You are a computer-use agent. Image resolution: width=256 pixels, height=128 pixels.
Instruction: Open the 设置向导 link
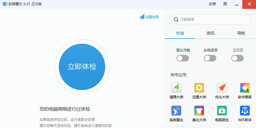click(152, 17)
